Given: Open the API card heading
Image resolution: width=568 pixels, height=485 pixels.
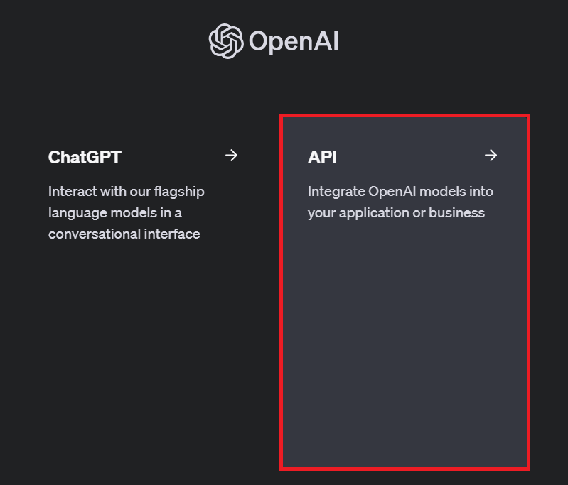Looking at the screenshot, I should (322, 157).
